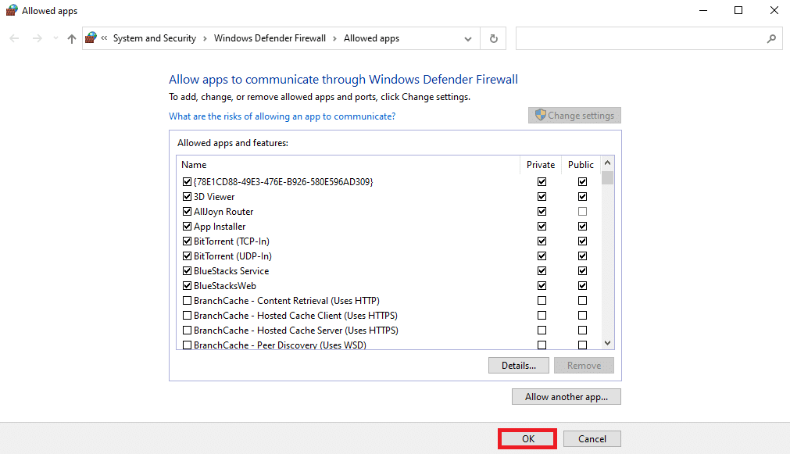This screenshot has height=454, width=790.
Task: Click into the Control Panel search box
Action: [x=649, y=38]
